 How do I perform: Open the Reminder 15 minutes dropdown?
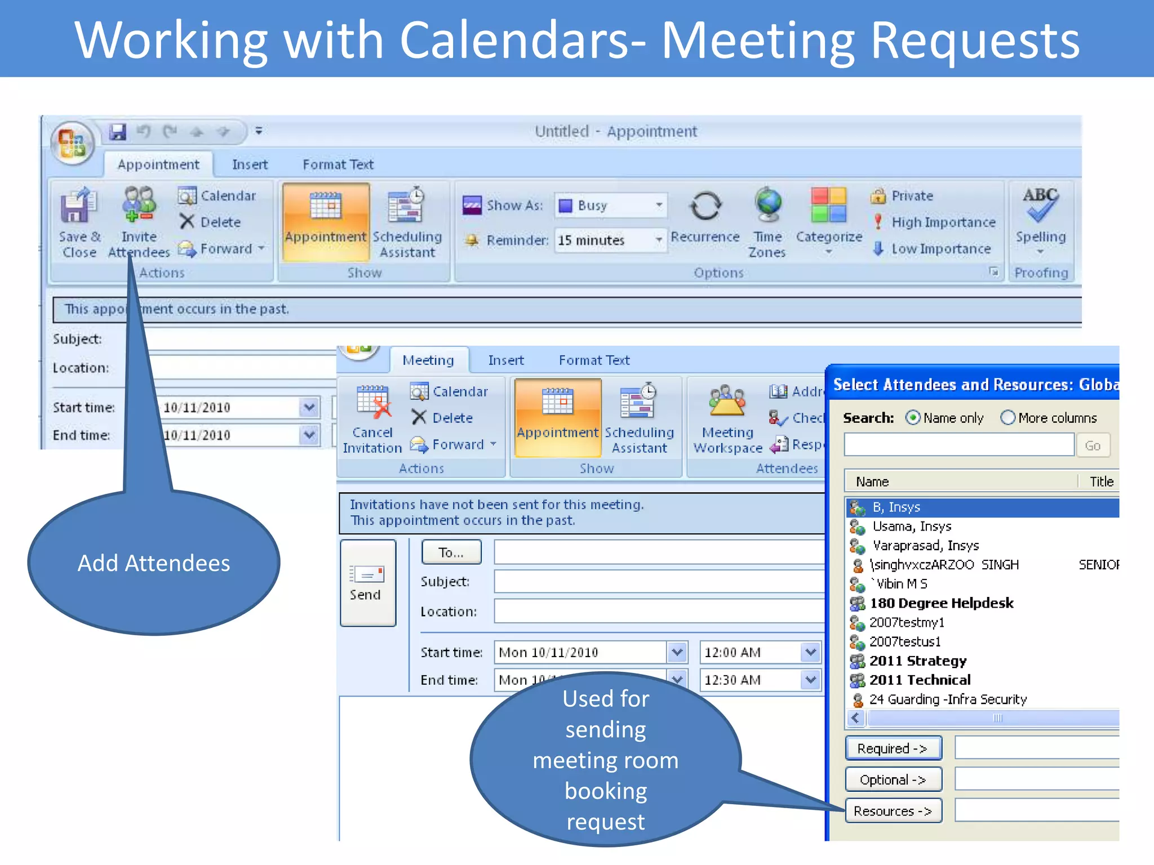[x=659, y=240]
